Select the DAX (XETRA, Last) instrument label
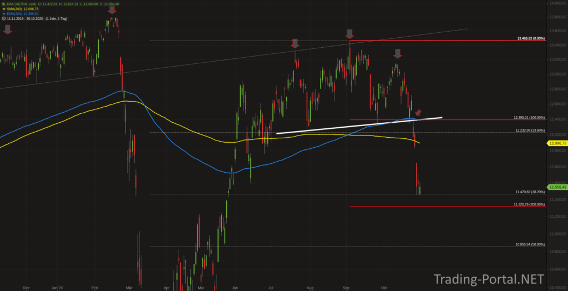Viewport: 568px width, 291px height. coord(22,4)
